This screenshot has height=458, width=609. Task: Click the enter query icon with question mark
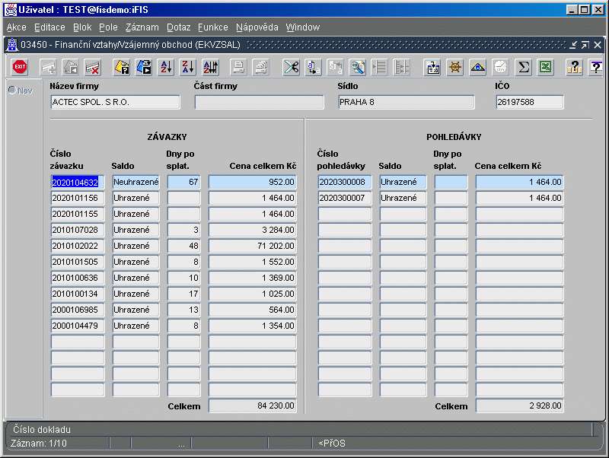(x=122, y=67)
